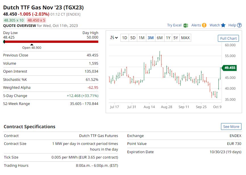This screenshot has width=246, height=175.
Task: Click the Help question mark icon
Action: 239,25
